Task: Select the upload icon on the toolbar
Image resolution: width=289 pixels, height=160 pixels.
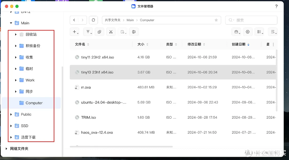Action: point(88,31)
